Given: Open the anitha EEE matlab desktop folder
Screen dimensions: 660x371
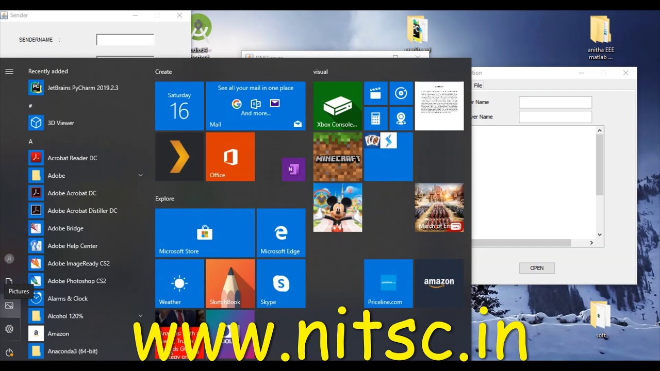Looking at the screenshot, I should pyautogui.click(x=601, y=39).
